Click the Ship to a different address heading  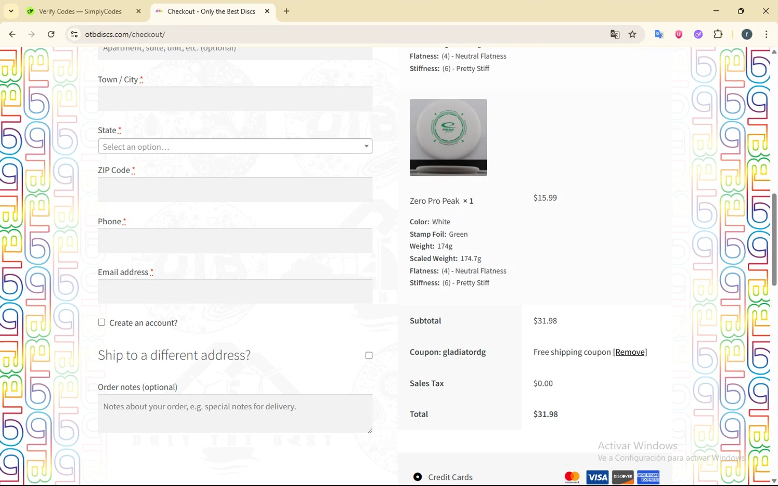pos(174,355)
